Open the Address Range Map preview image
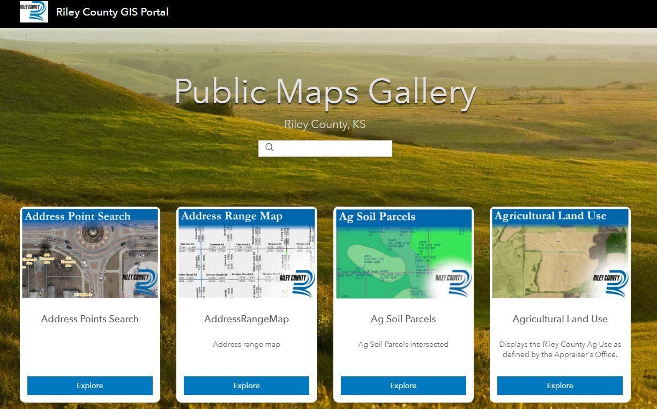The height and width of the screenshot is (409, 657). coord(246,255)
